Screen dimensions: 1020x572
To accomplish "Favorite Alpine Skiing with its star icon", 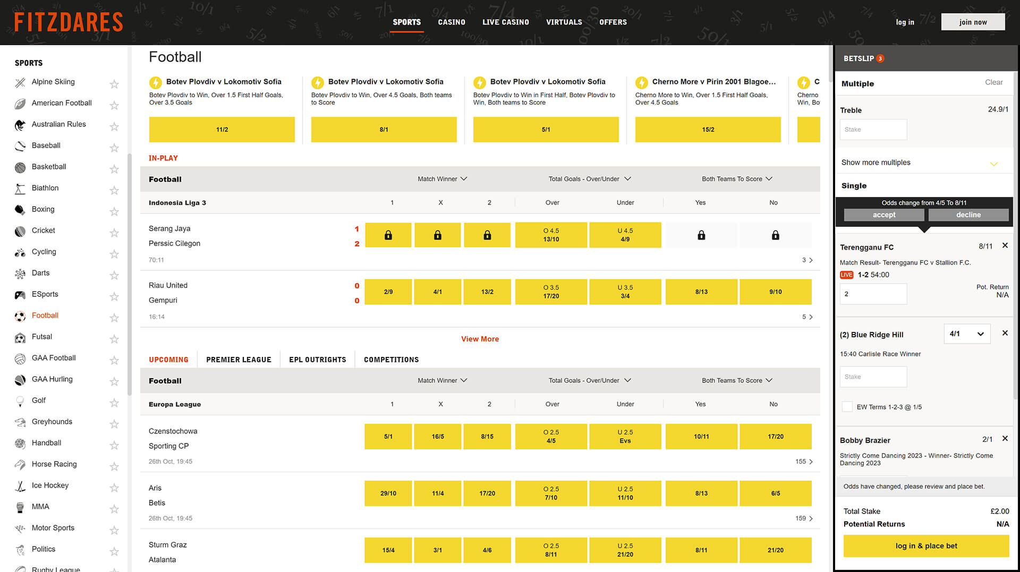I will click(114, 84).
